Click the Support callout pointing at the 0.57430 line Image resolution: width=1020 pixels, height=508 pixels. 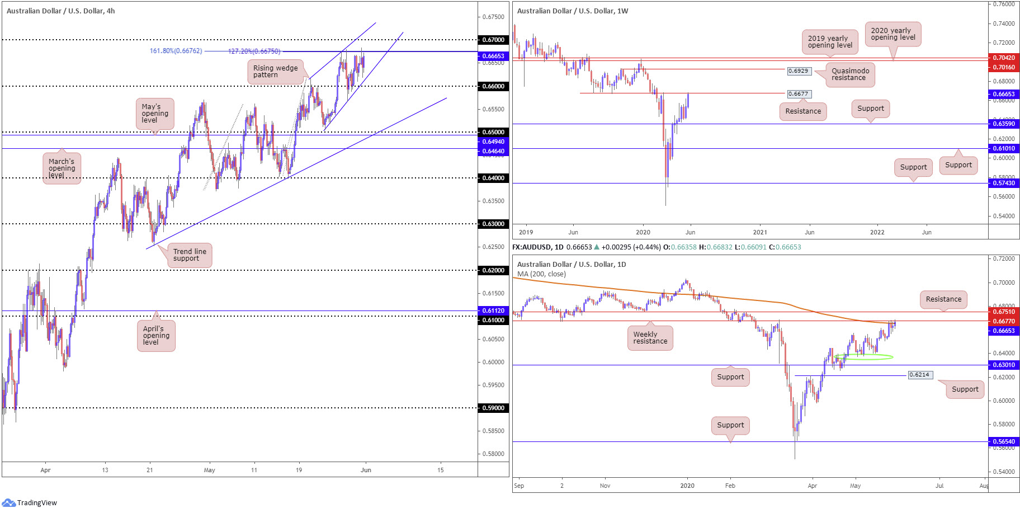(913, 167)
